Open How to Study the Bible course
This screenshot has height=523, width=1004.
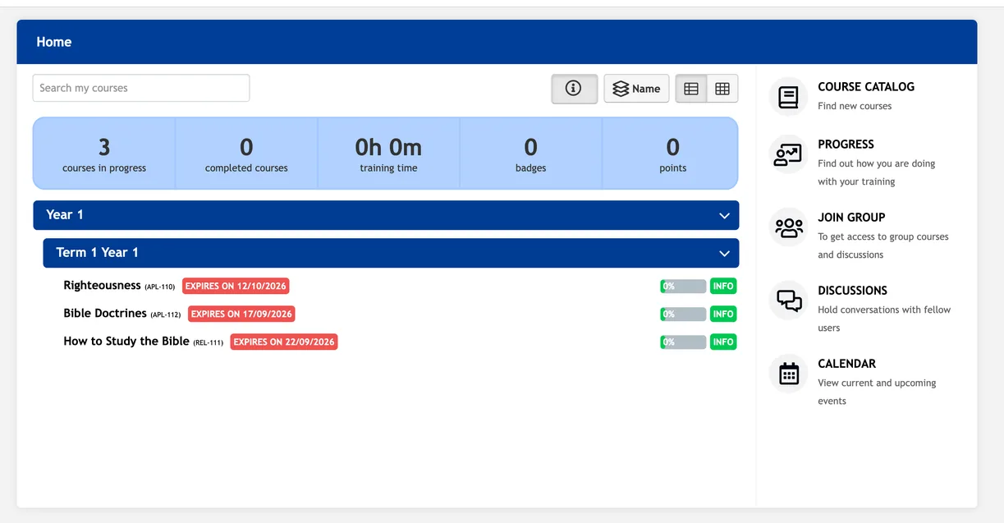click(x=126, y=342)
